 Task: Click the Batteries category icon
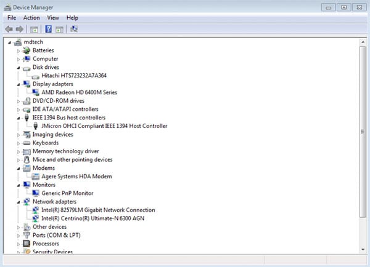click(x=27, y=50)
